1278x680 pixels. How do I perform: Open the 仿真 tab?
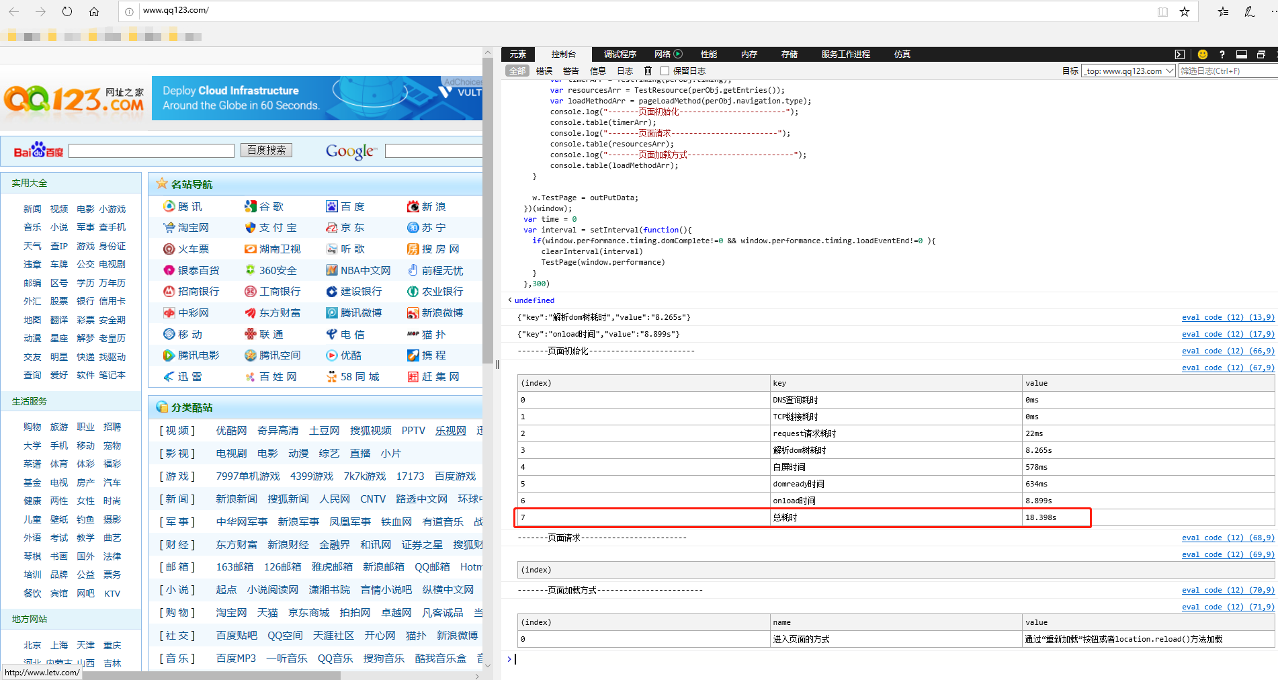902,54
